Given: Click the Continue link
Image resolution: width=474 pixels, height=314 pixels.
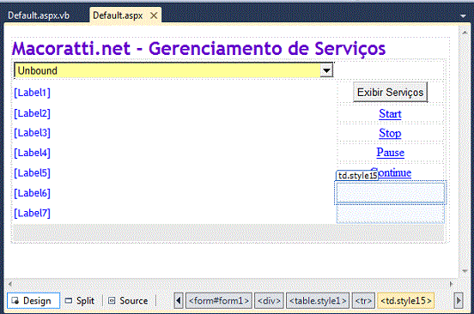Looking at the screenshot, I should (394, 172).
